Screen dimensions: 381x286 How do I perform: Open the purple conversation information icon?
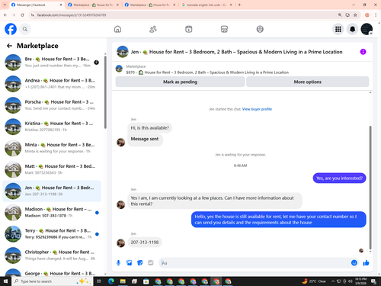363,52
